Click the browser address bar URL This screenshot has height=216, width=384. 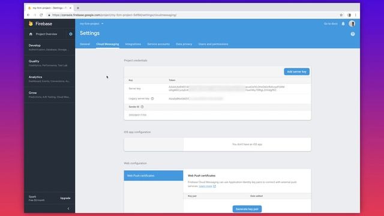point(114,15)
